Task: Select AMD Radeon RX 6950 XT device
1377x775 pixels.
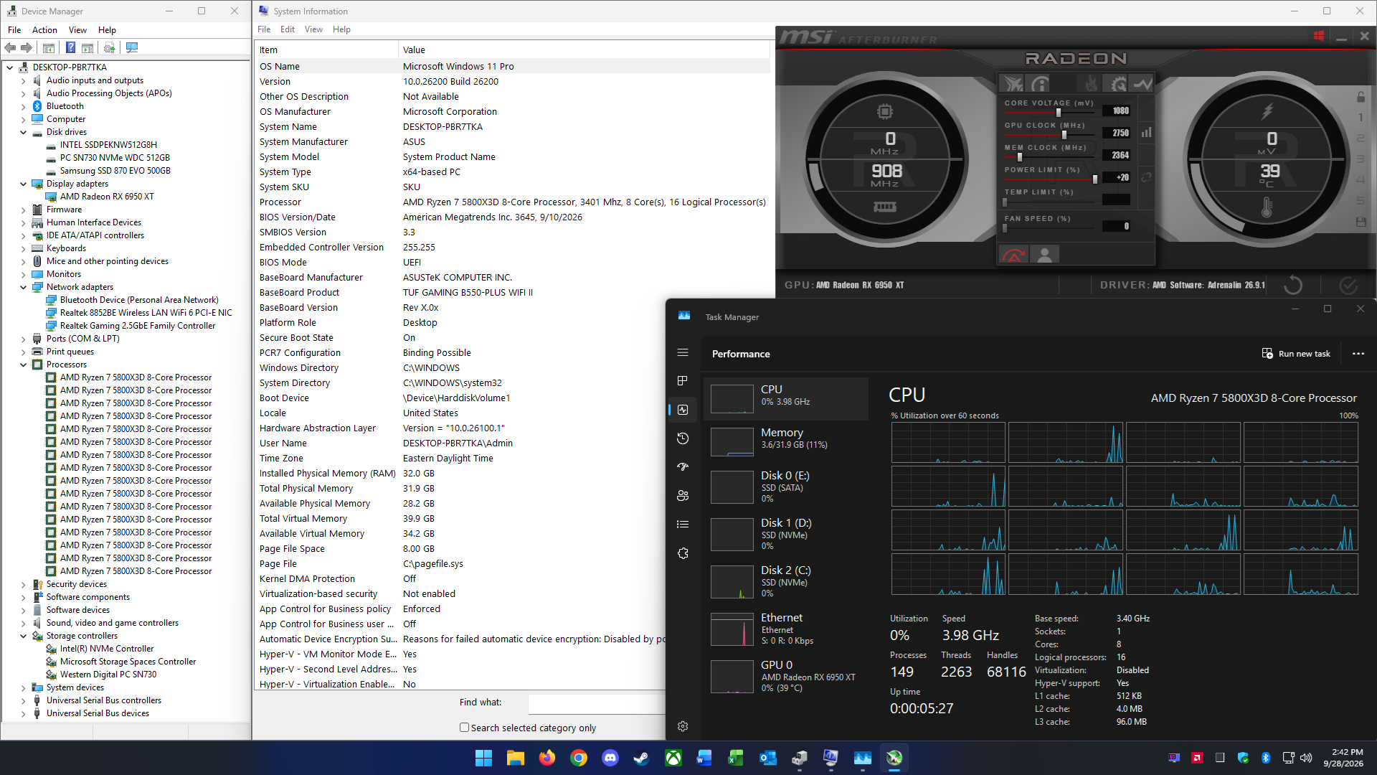Action: (107, 197)
